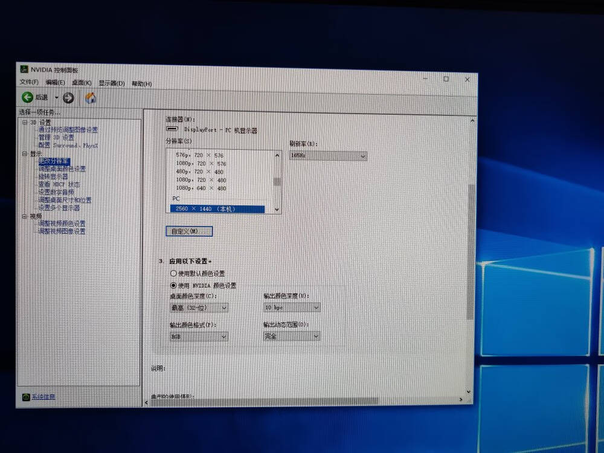The width and height of the screenshot is (604, 453).
Task: Click the main panel vertical scrollbar thumb
Action: click(x=471, y=251)
